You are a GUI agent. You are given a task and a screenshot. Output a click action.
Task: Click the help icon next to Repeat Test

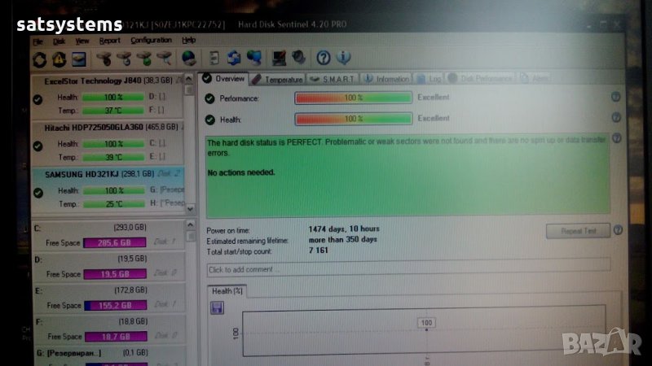tap(616, 231)
